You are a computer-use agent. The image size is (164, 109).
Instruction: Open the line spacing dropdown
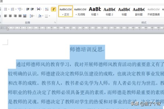click(x=32, y=16)
